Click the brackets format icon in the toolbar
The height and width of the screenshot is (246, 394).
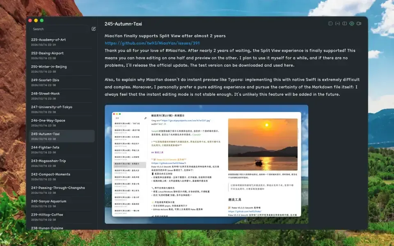337,23
